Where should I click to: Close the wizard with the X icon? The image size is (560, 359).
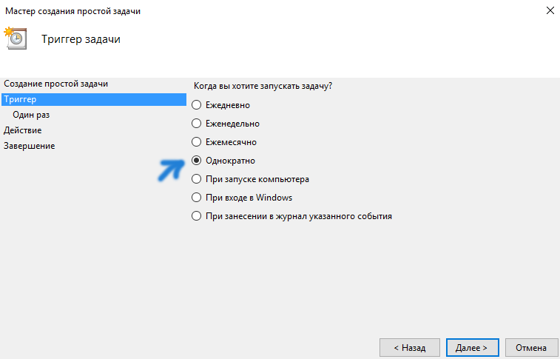coord(550,10)
